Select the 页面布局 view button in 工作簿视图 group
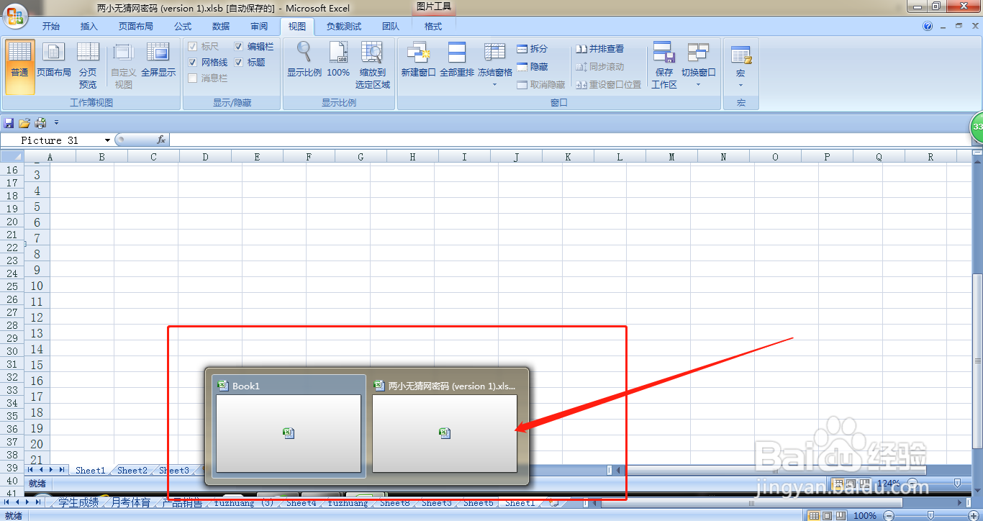This screenshot has height=521, width=983. (x=54, y=60)
